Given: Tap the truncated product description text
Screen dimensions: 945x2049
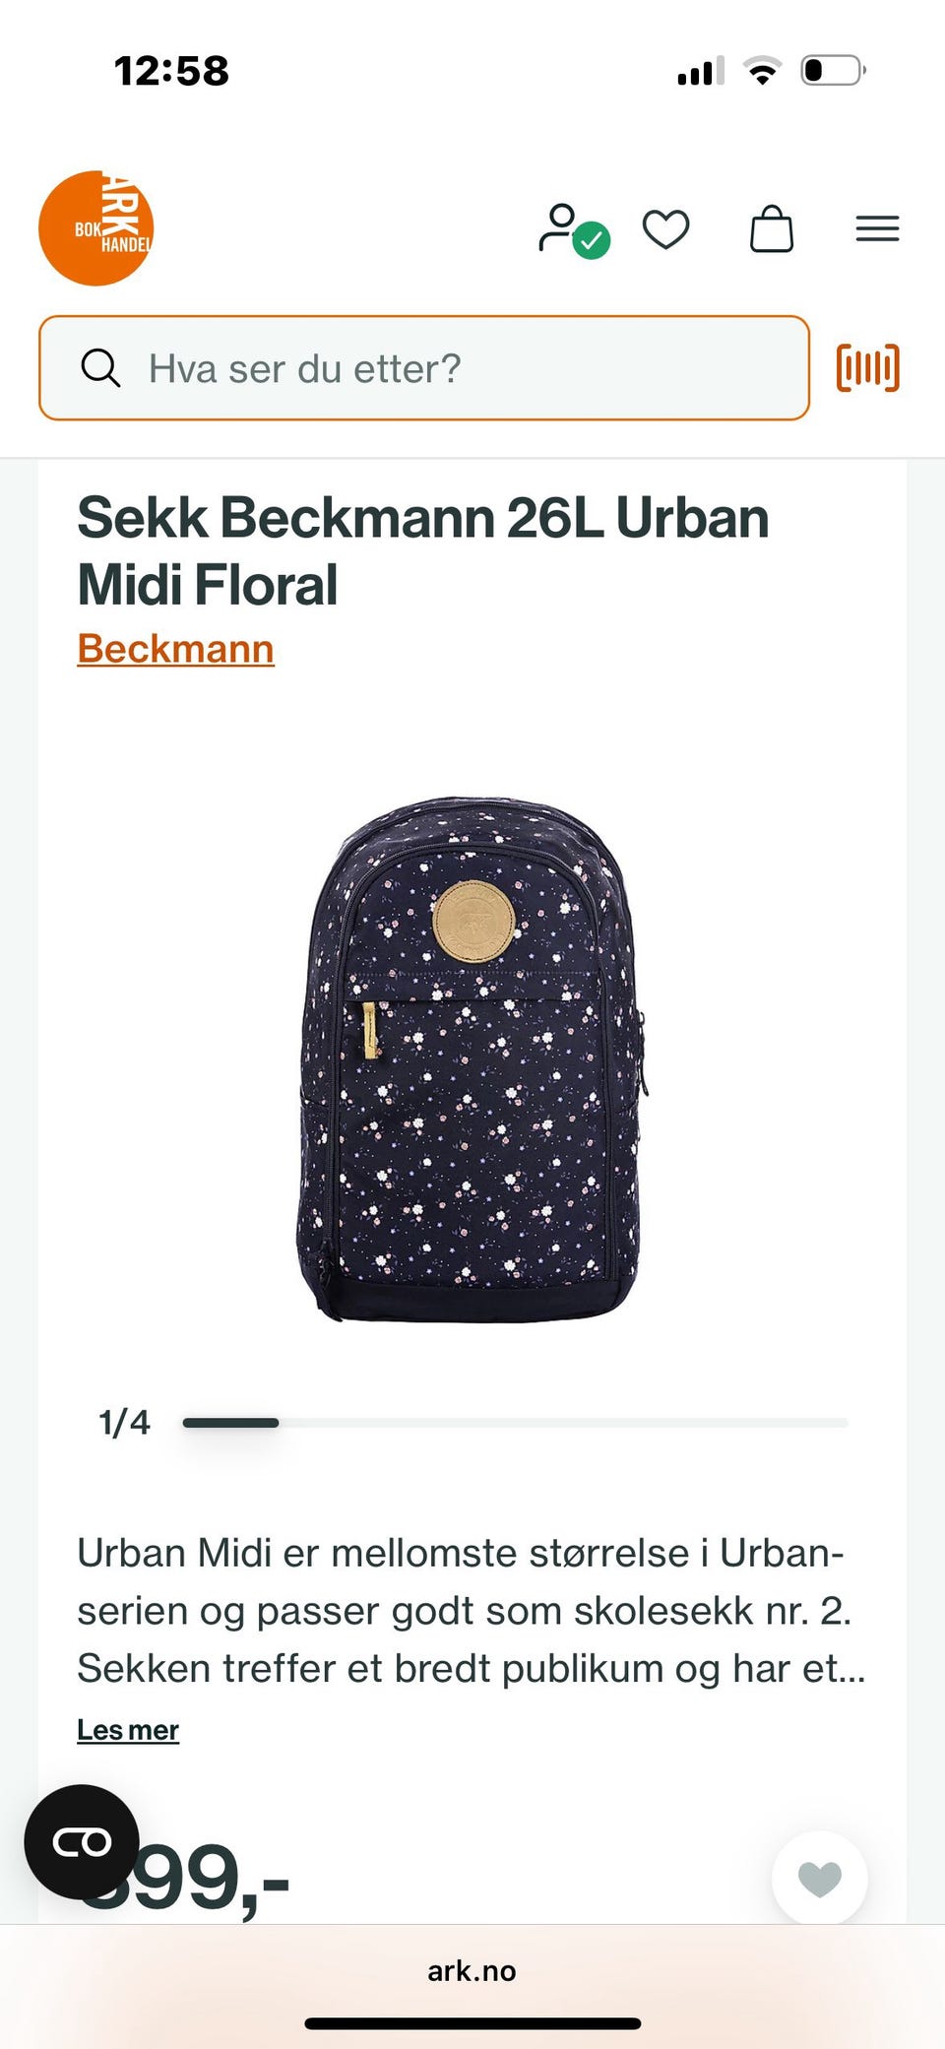Looking at the screenshot, I should pyautogui.click(x=472, y=1611).
